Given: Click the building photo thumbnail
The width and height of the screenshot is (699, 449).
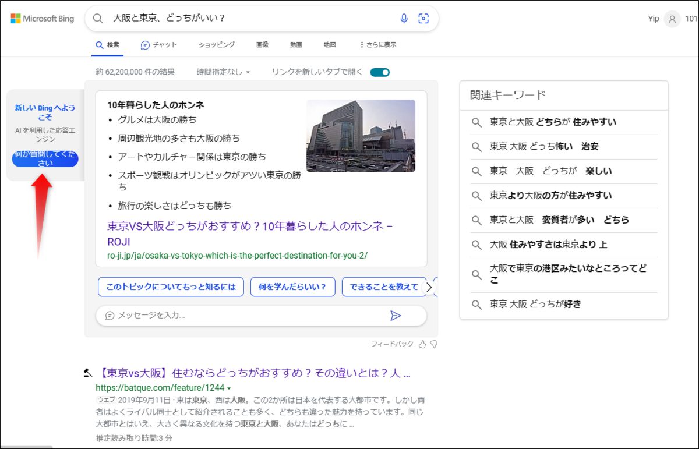Looking at the screenshot, I should click(361, 136).
